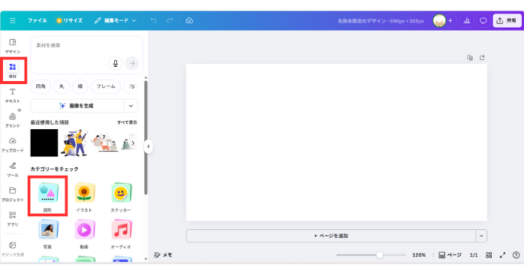
Task: Duplicate the page with copy icon
Action: coord(470,58)
